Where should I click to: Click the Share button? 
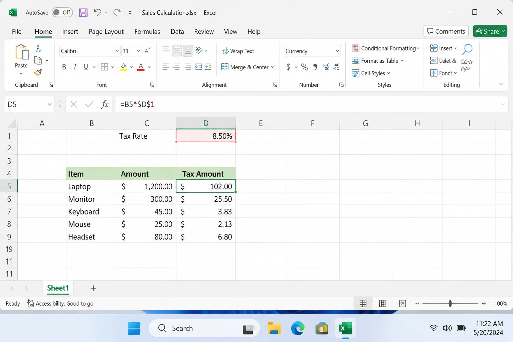(490, 31)
